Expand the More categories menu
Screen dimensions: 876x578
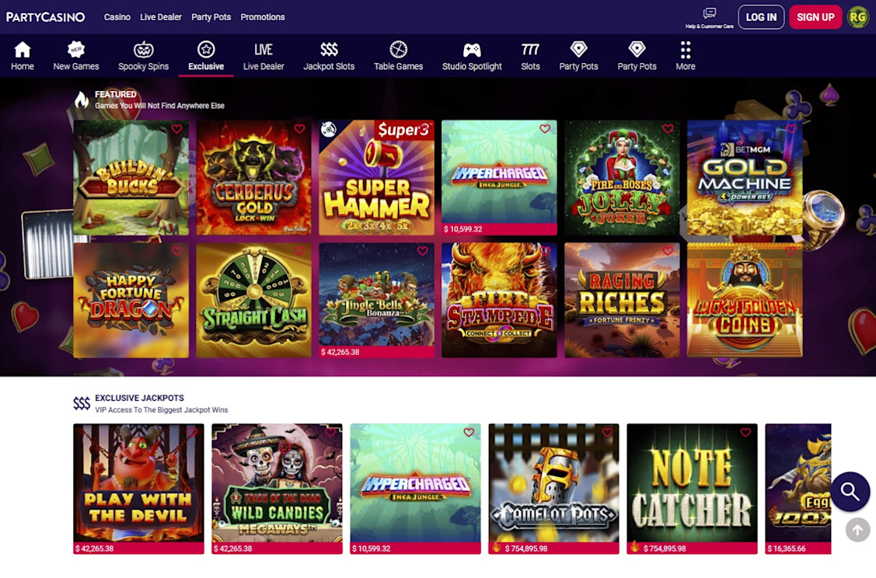685,56
